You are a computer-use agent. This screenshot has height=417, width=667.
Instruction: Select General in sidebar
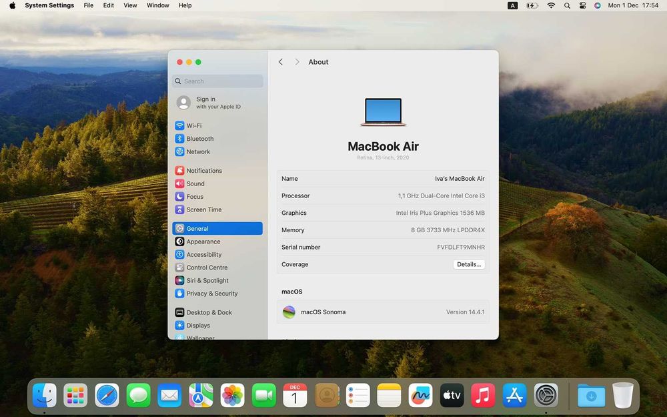217,228
